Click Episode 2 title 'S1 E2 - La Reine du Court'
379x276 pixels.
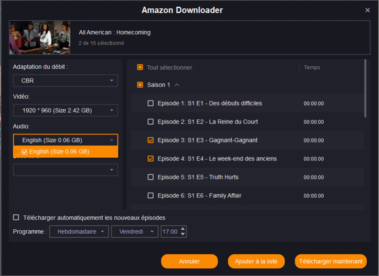point(223,122)
